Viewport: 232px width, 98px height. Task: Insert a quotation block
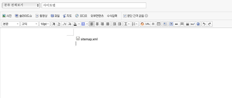tap(176, 24)
